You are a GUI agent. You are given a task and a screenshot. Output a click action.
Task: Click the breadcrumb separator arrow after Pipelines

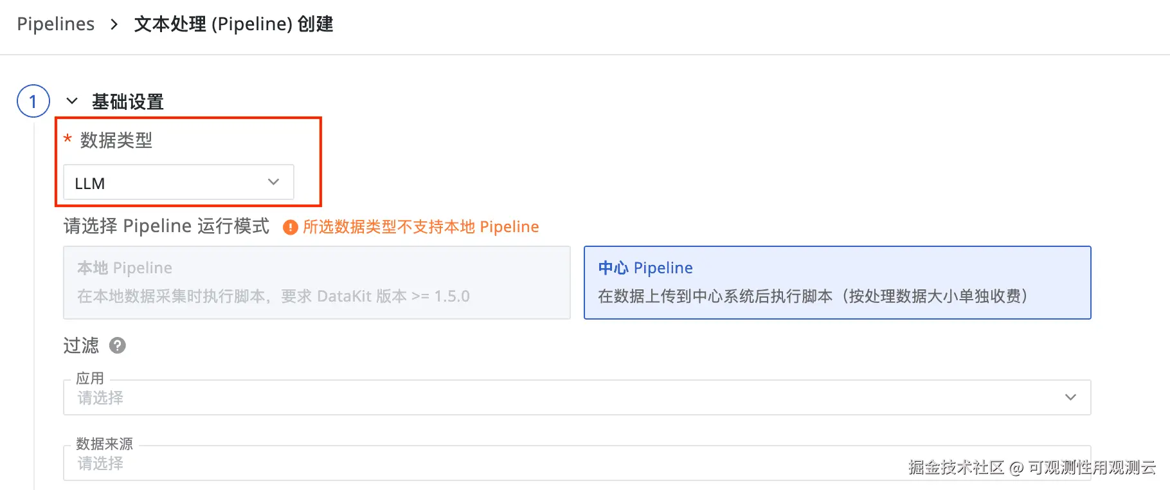pos(114,24)
